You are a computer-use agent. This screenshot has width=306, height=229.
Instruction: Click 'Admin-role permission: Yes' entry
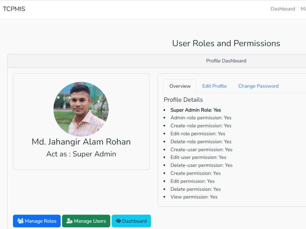pyautogui.click(x=201, y=118)
